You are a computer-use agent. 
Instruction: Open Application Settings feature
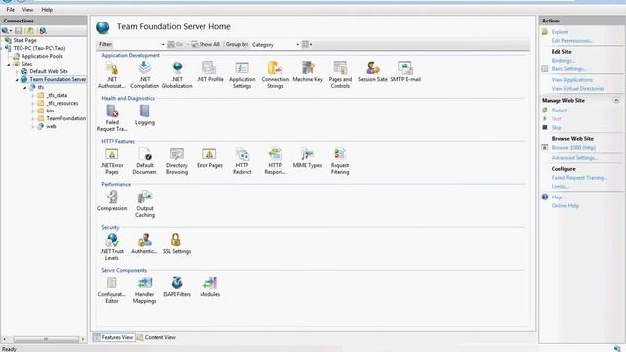pyautogui.click(x=242, y=74)
